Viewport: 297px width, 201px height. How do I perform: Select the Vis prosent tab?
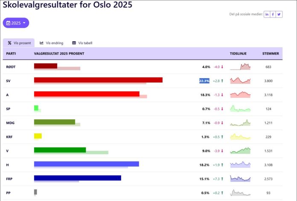point(19,43)
